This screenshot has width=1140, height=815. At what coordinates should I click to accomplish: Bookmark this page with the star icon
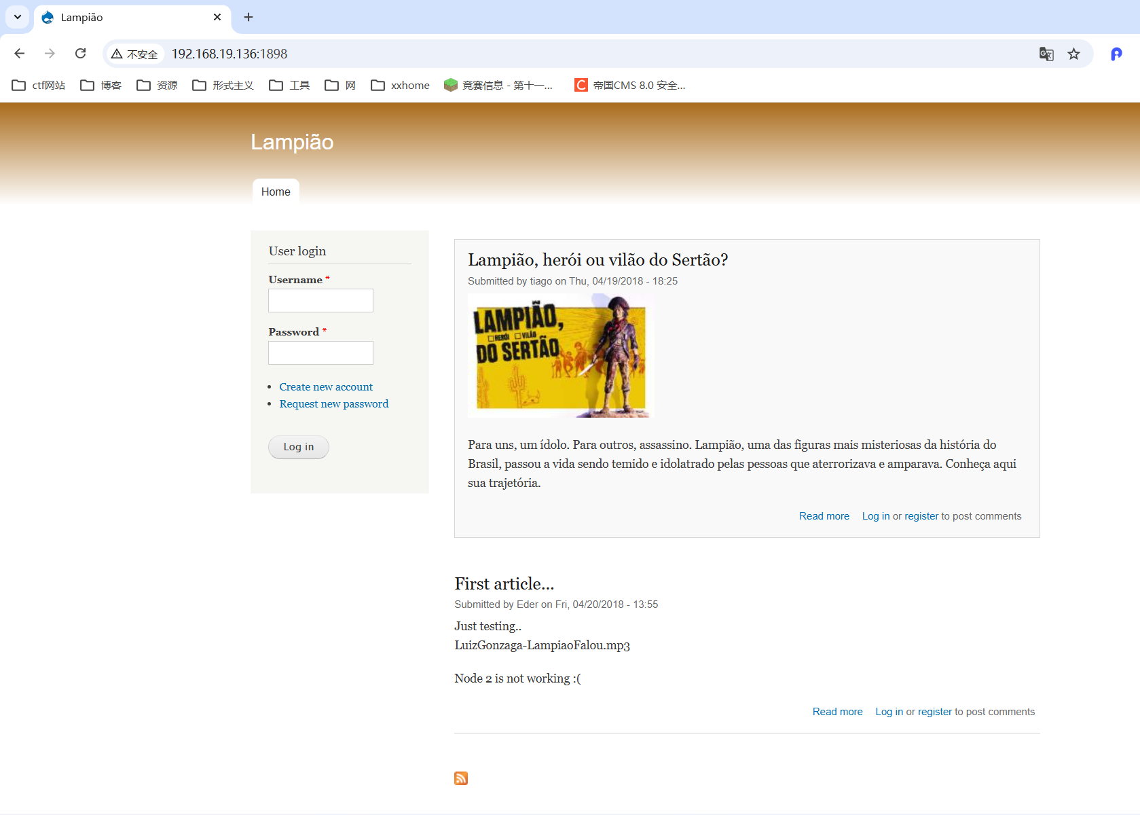pos(1073,54)
